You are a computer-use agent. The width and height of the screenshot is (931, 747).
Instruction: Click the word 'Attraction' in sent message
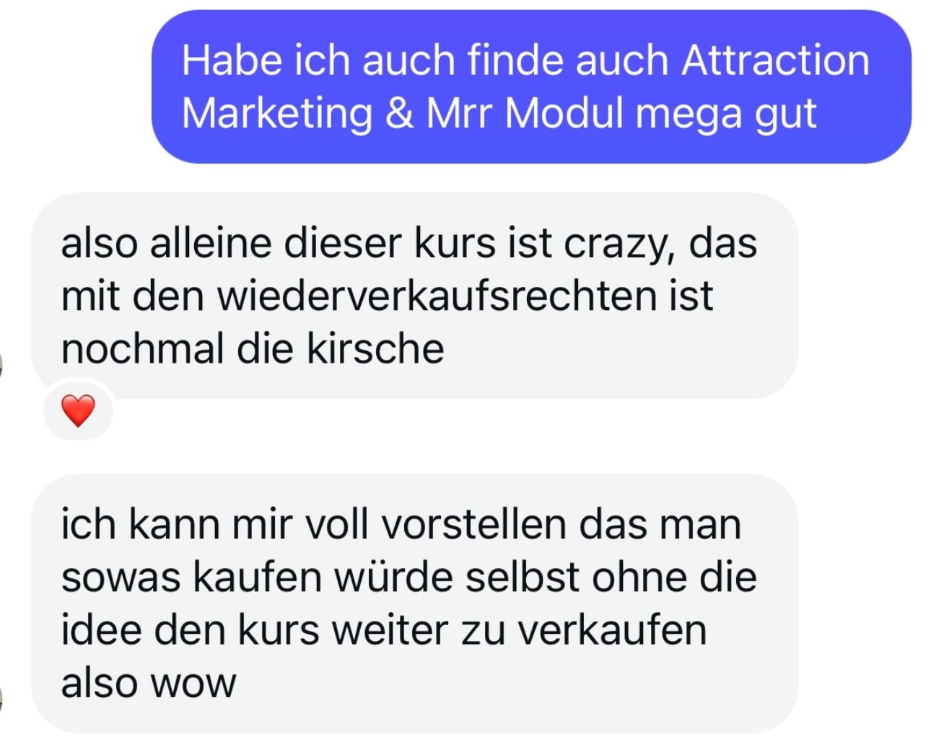[x=775, y=60]
